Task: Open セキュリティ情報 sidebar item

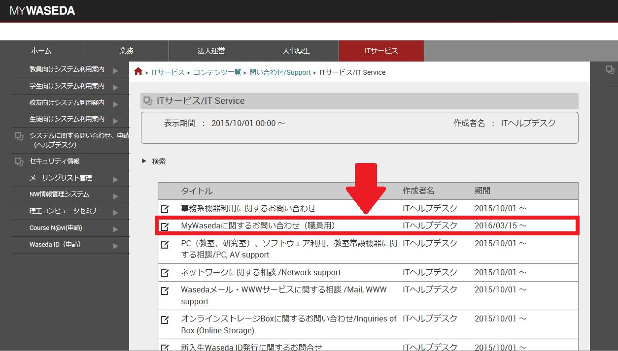Action: 55,161
